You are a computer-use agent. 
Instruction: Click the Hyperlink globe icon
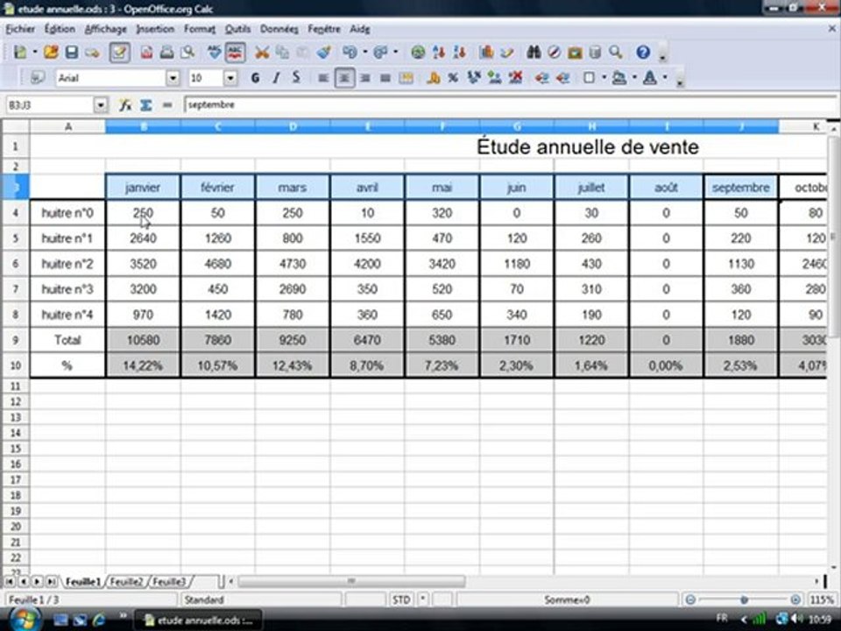click(x=418, y=52)
